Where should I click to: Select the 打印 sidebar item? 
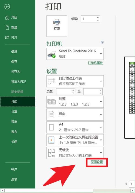coord(18,102)
